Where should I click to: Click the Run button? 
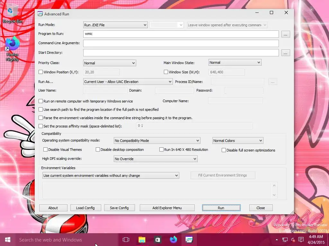tap(221, 208)
